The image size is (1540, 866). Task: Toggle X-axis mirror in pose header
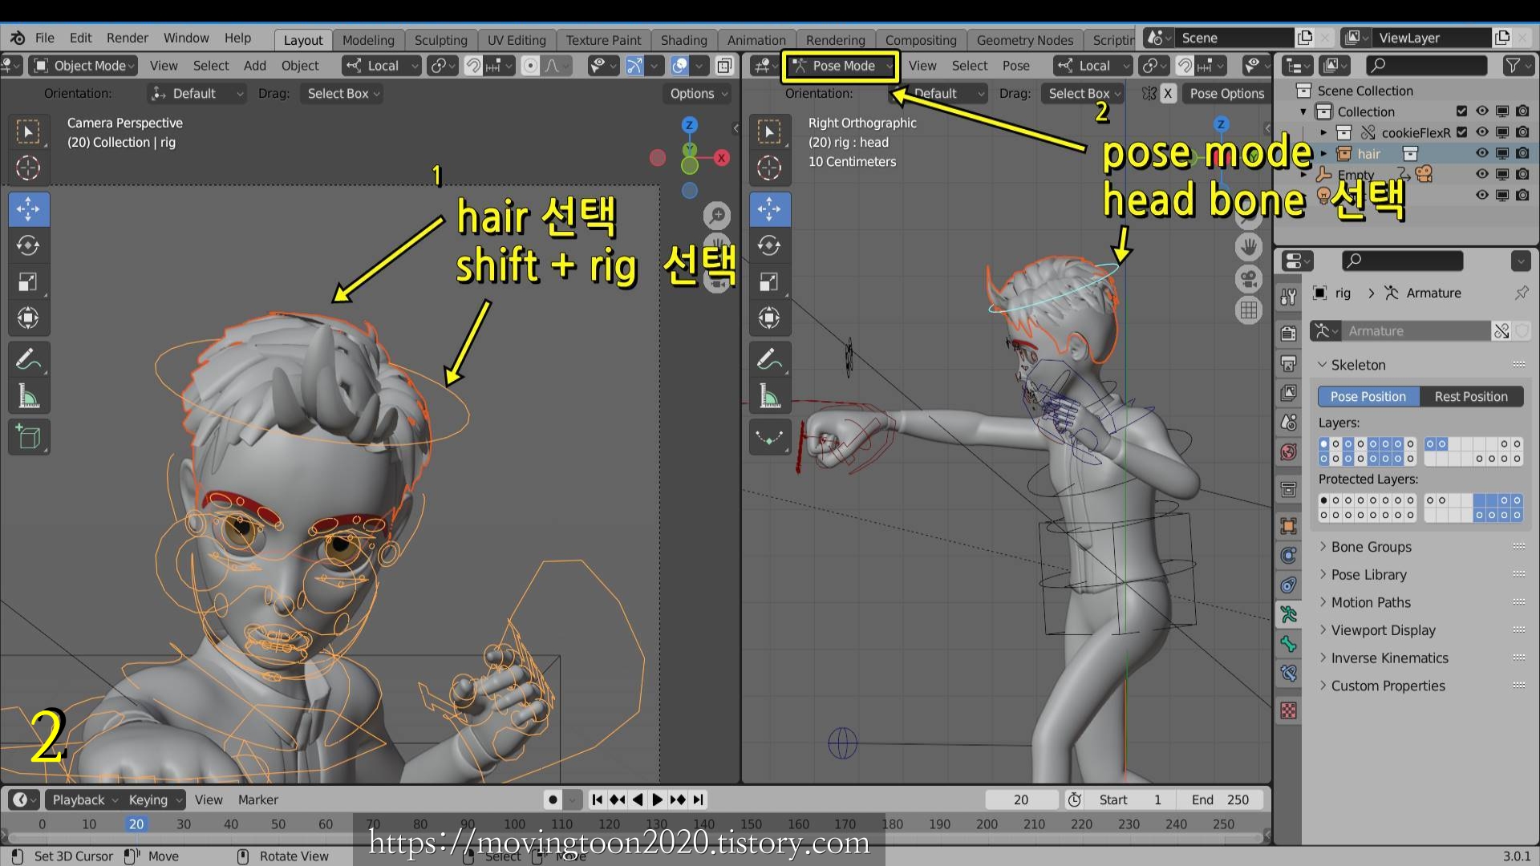[x=1168, y=93]
